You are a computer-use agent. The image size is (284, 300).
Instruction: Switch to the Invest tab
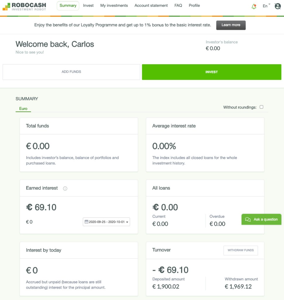pyautogui.click(x=88, y=6)
